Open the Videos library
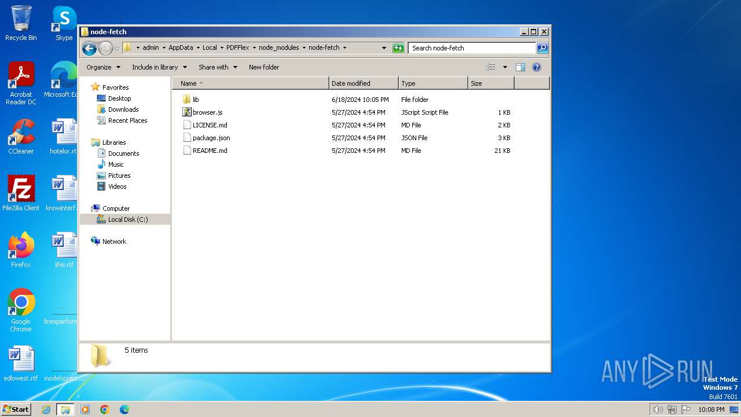 [117, 186]
